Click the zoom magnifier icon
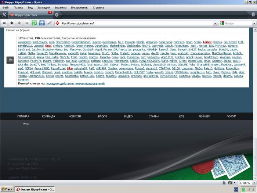 tap(240, 183)
